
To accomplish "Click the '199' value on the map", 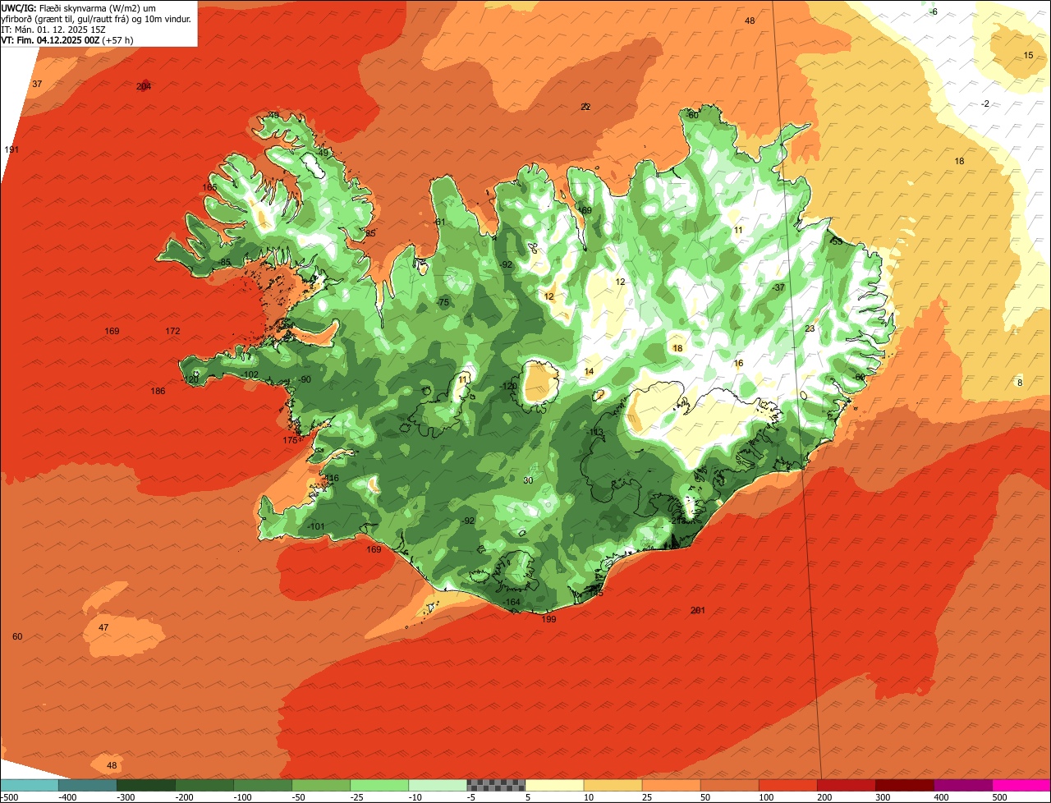I will pos(549,619).
